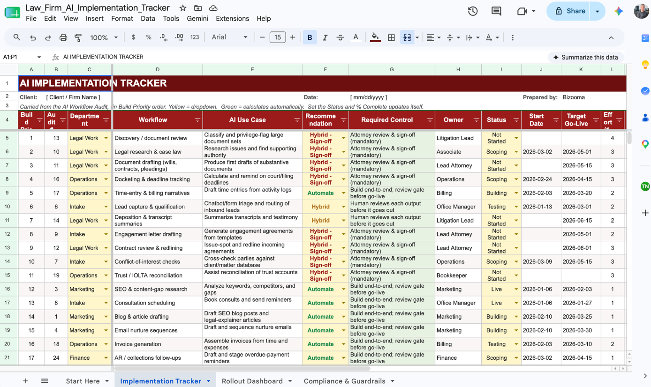
Task: Open the Workflow column filter
Action: click(197, 120)
